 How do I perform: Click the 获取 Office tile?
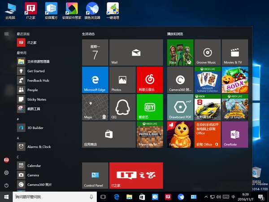pos(208,135)
